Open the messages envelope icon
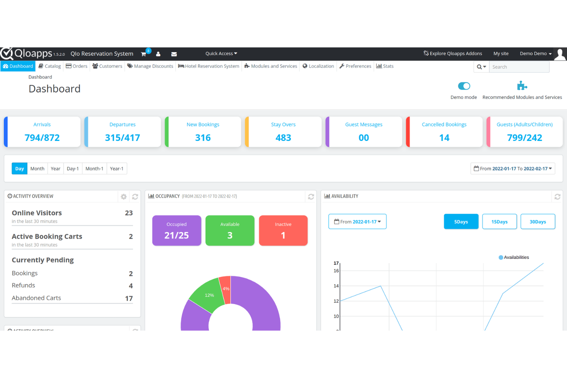Viewport: 567px width, 378px height. (174, 54)
